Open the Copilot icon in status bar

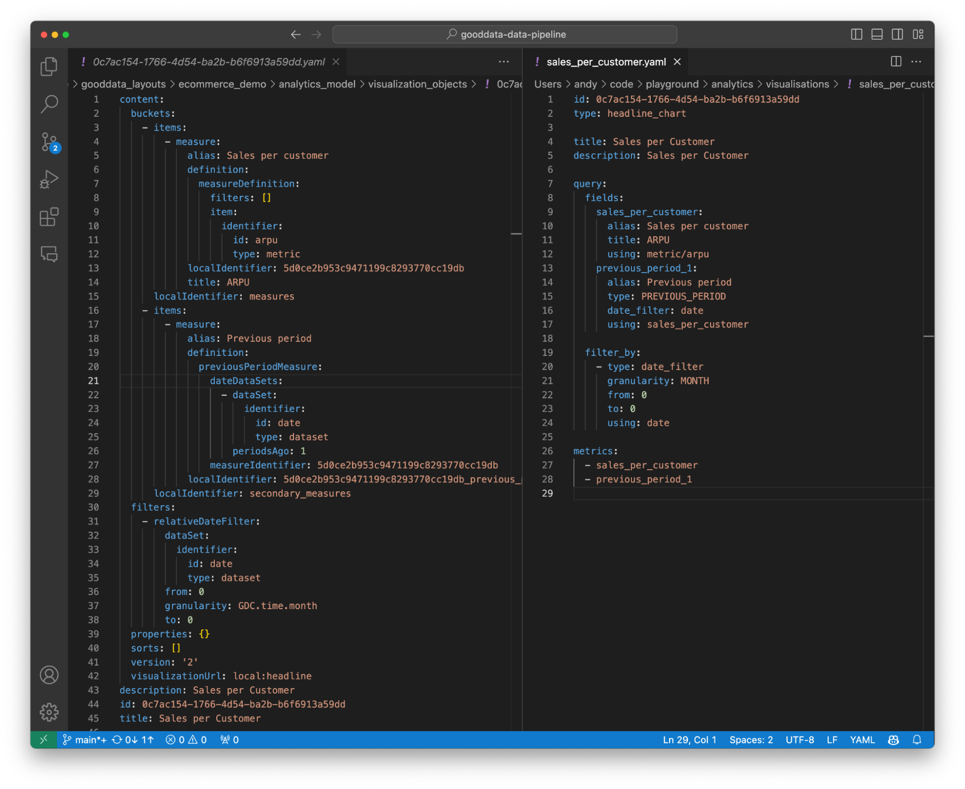(x=893, y=739)
